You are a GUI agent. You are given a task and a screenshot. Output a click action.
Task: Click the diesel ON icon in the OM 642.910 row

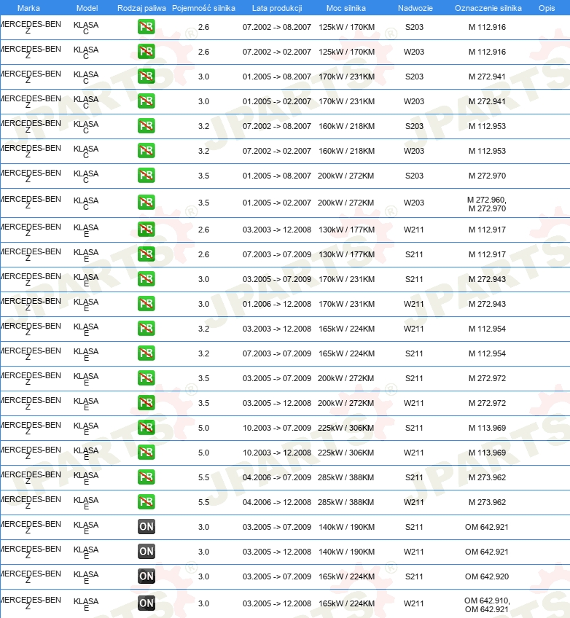coord(147,603)
